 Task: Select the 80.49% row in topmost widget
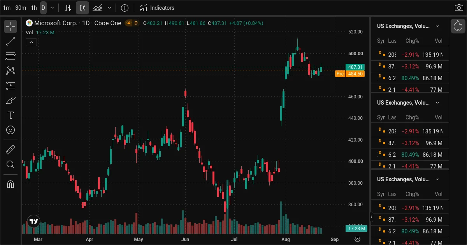tap(410, 78)
